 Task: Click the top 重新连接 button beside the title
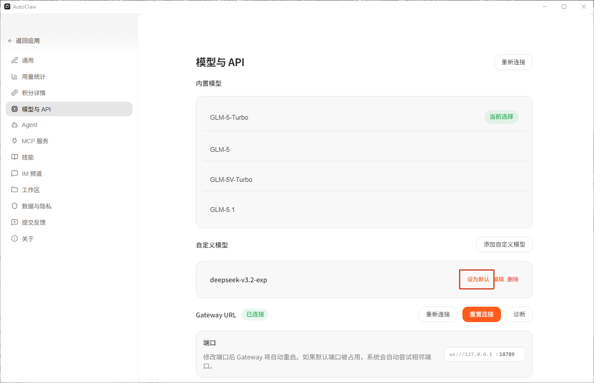[x=513, y=62]
